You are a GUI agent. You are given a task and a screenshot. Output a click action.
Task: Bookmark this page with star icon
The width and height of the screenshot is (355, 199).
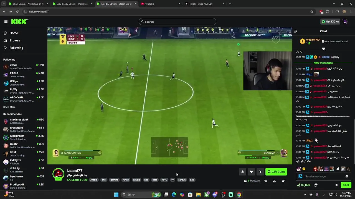pyautogui.click(x=312, y=12)
